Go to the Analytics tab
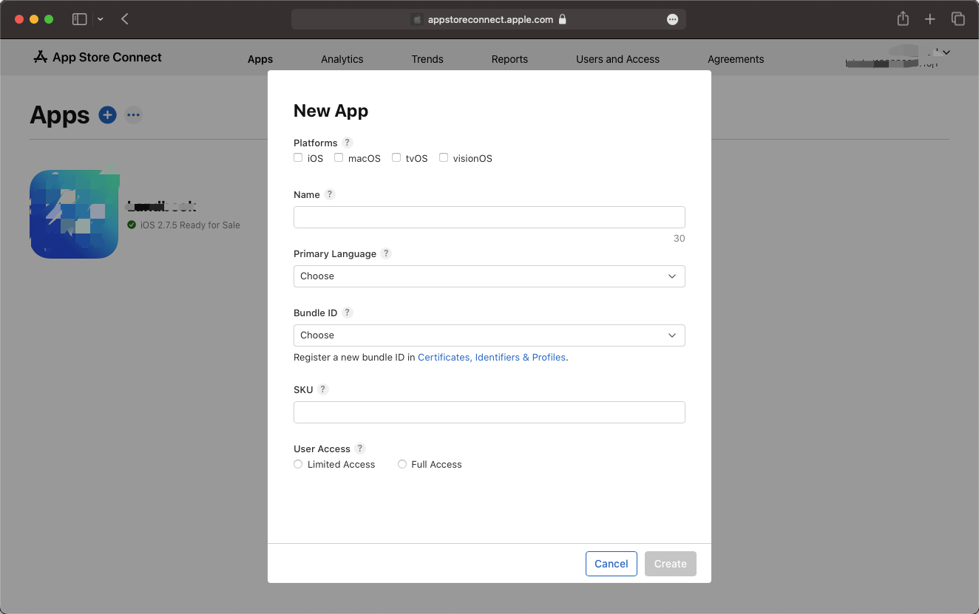Screen dimensions: 979x614 point(342,59)
